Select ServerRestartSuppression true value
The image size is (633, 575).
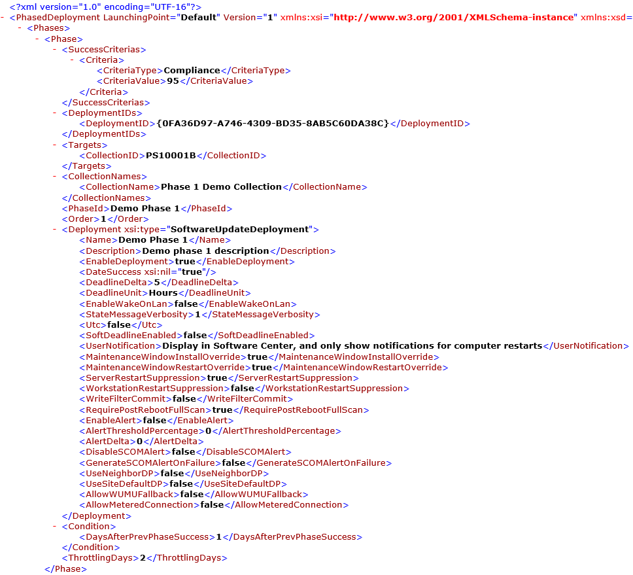coord(217,378)
